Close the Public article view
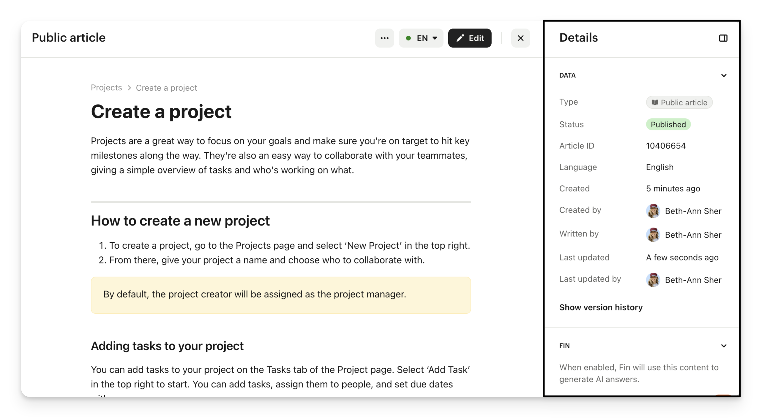This screenshot has height=418, width=762. 520,38
